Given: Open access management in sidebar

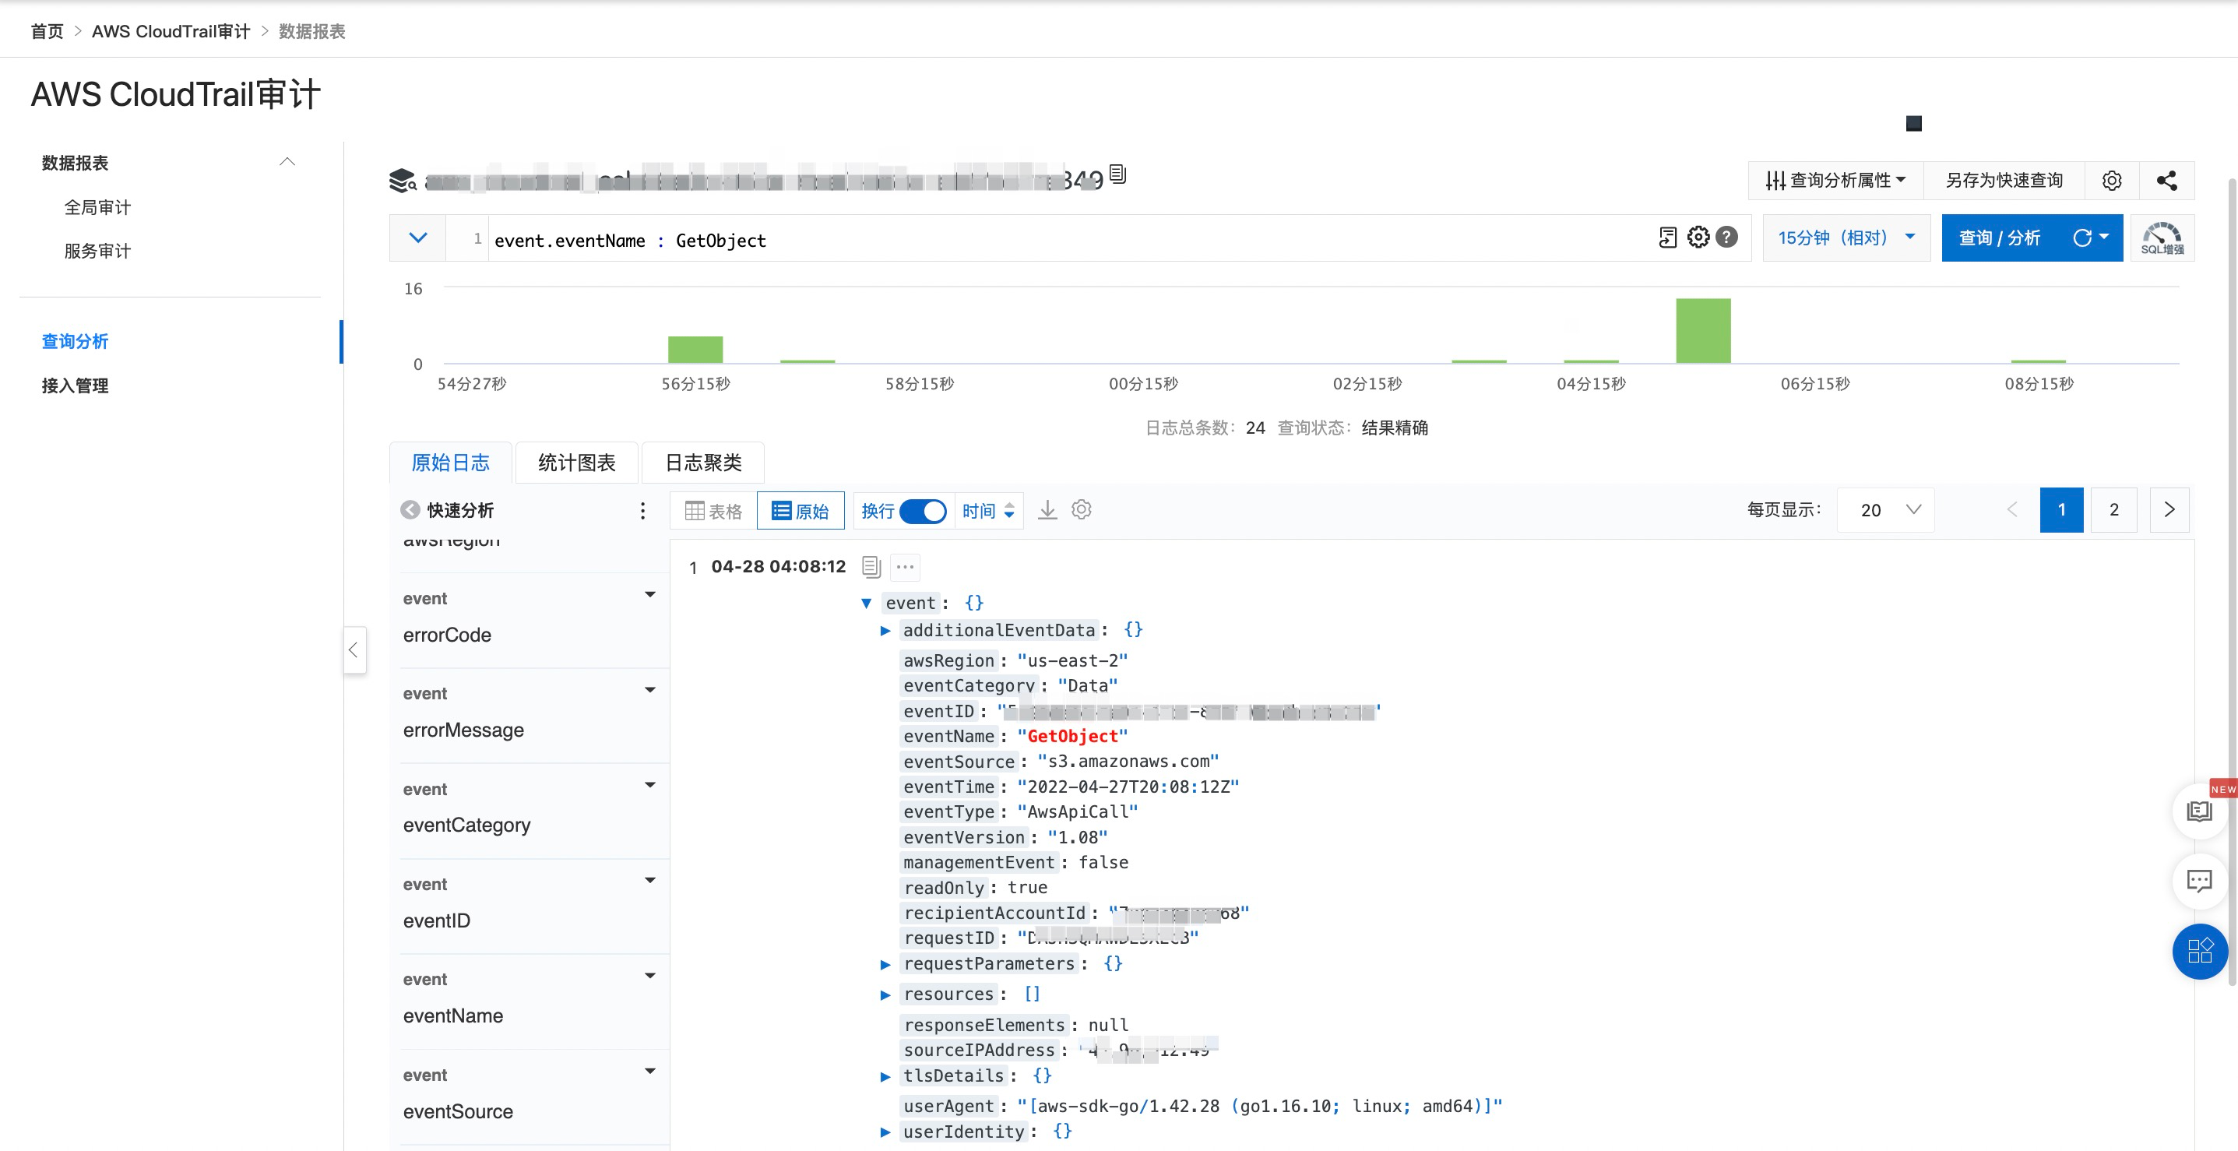Looking at the screenshot, I should pyautogui.click(x=75, y=385).
